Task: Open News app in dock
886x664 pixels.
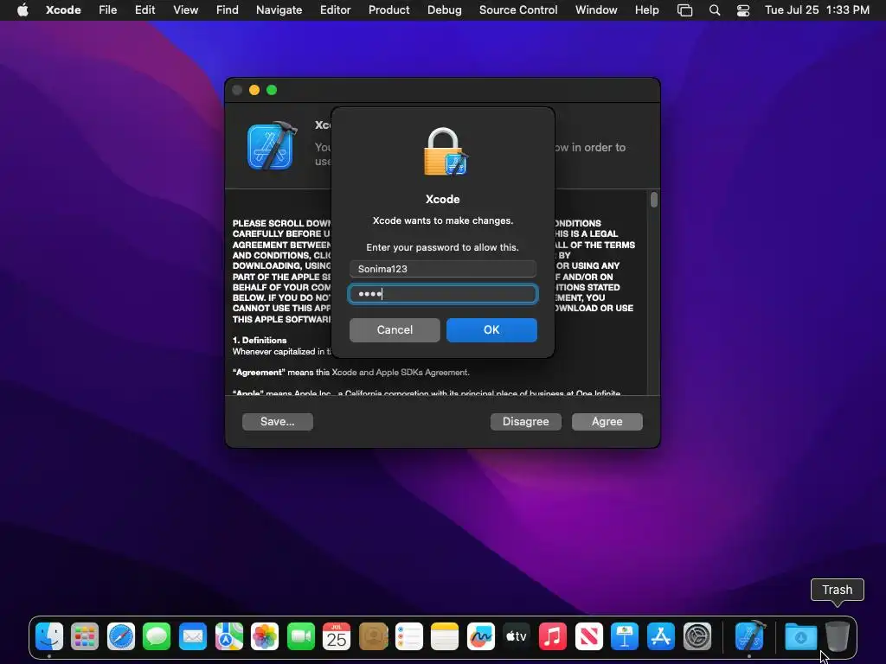Action: pos(588,636)
